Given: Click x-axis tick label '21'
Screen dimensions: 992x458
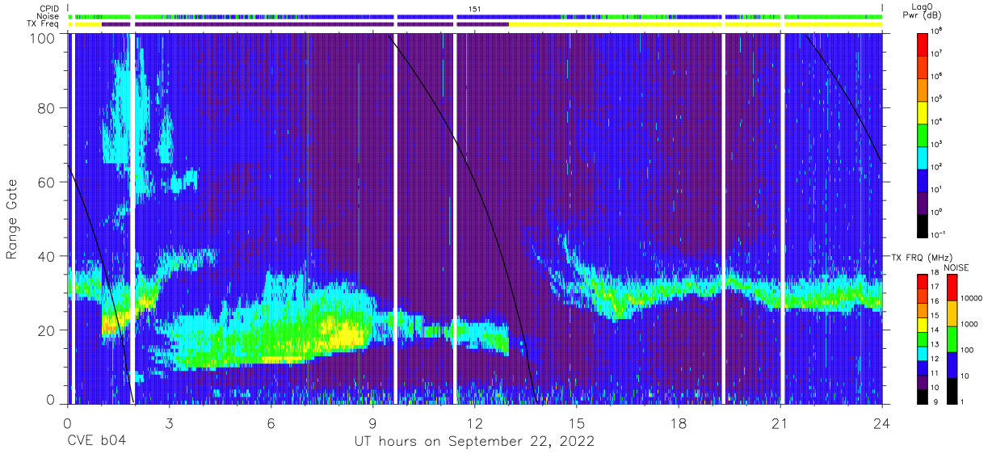Looking at the screenshot, I should coord(780,423).
